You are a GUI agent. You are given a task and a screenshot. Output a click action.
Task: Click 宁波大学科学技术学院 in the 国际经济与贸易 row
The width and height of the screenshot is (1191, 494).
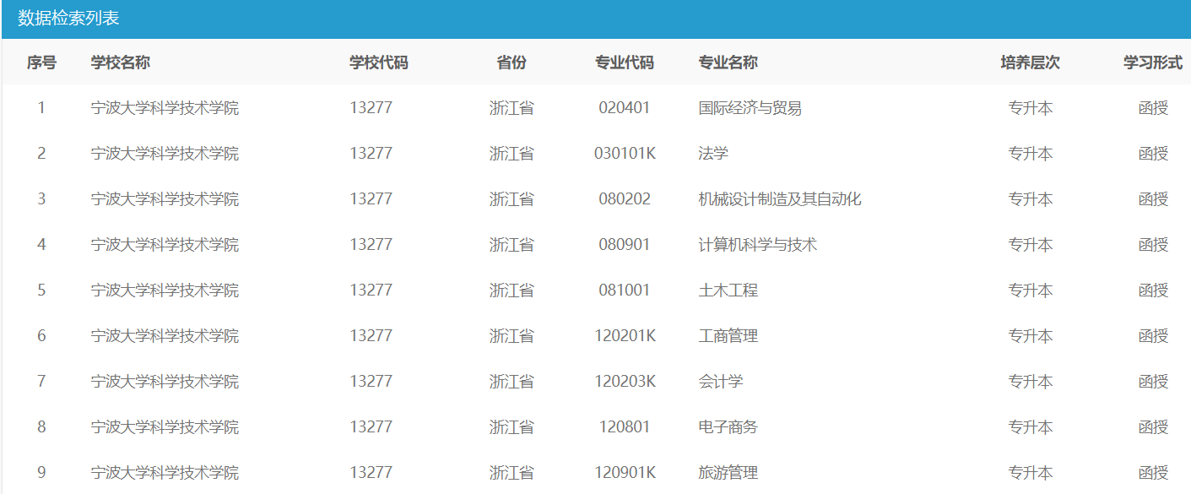point(165,108)
